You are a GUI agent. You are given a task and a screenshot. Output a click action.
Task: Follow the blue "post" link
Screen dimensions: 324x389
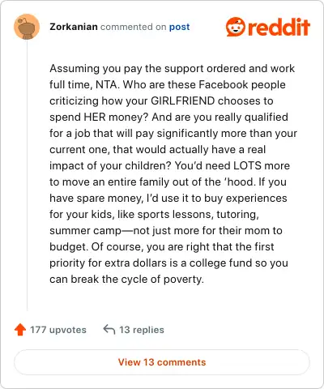point(179,27)
